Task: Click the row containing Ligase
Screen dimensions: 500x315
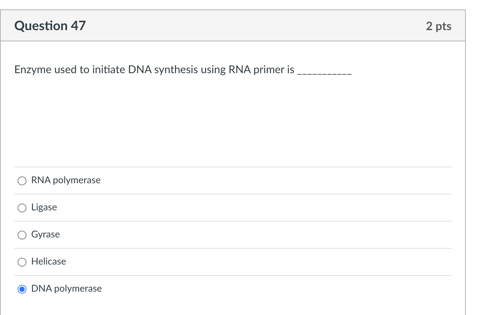Action: 233,208
